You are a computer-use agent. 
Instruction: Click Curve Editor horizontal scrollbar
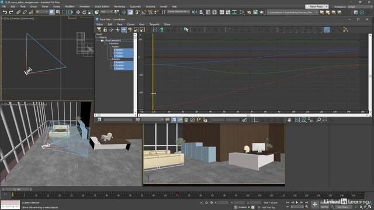point(253,115)
